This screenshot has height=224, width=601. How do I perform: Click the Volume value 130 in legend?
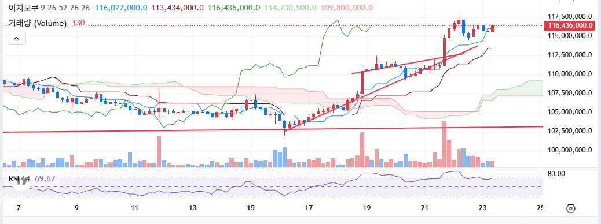pyautogui.click(x=78, y=23)
